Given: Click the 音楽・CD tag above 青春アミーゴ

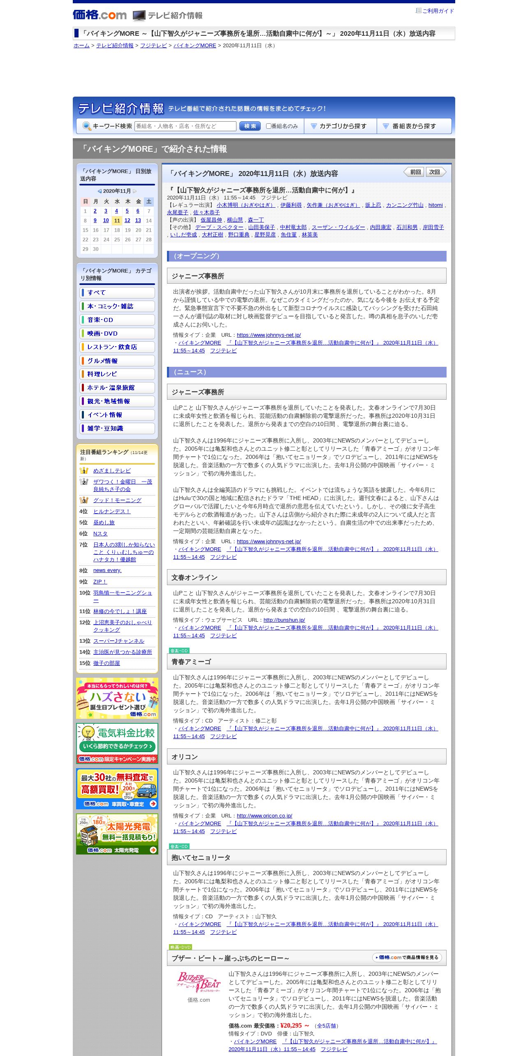Looking at the screenshot, I should coord(179,651).
